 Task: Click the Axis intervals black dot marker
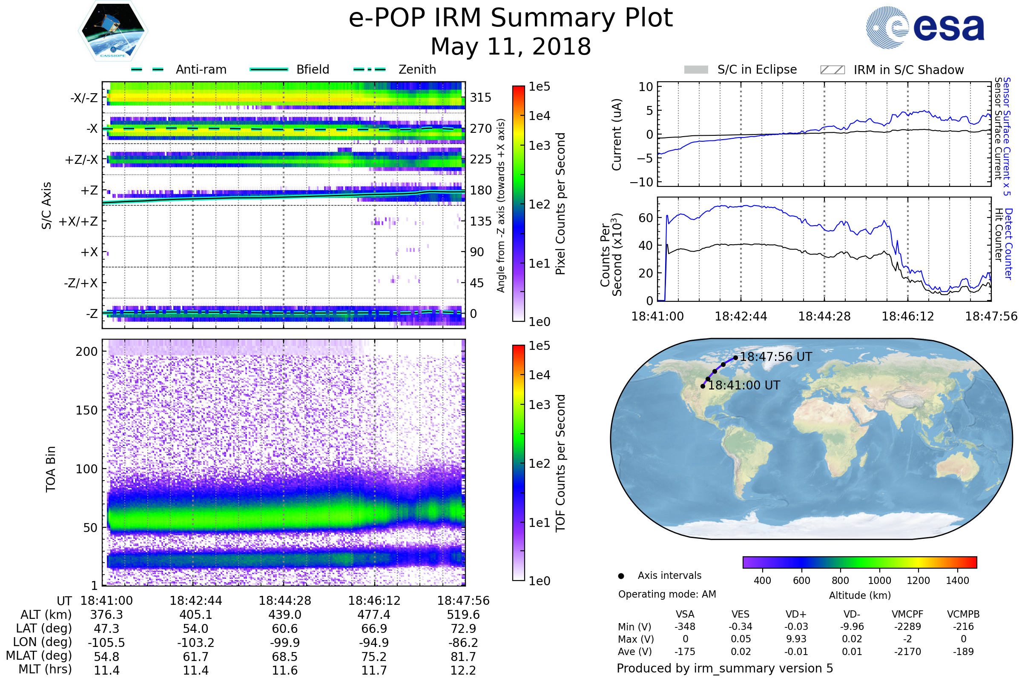point(621,576)
